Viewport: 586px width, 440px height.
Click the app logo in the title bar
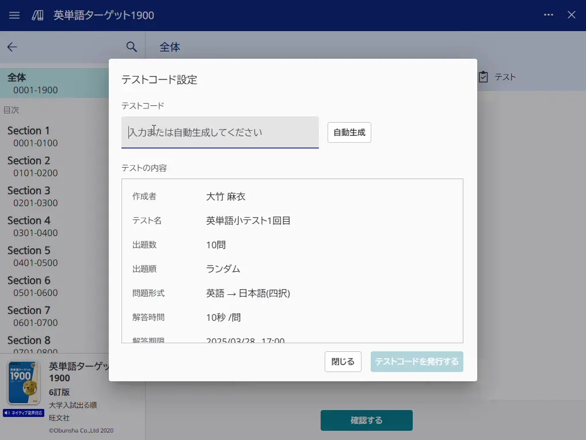click(36, 15)
